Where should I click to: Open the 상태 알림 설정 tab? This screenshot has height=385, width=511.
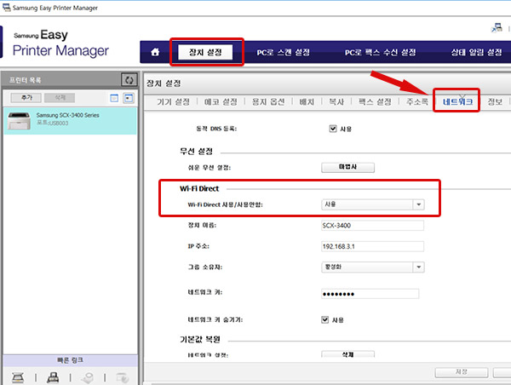pyautogui.click(x=476, y=53)
